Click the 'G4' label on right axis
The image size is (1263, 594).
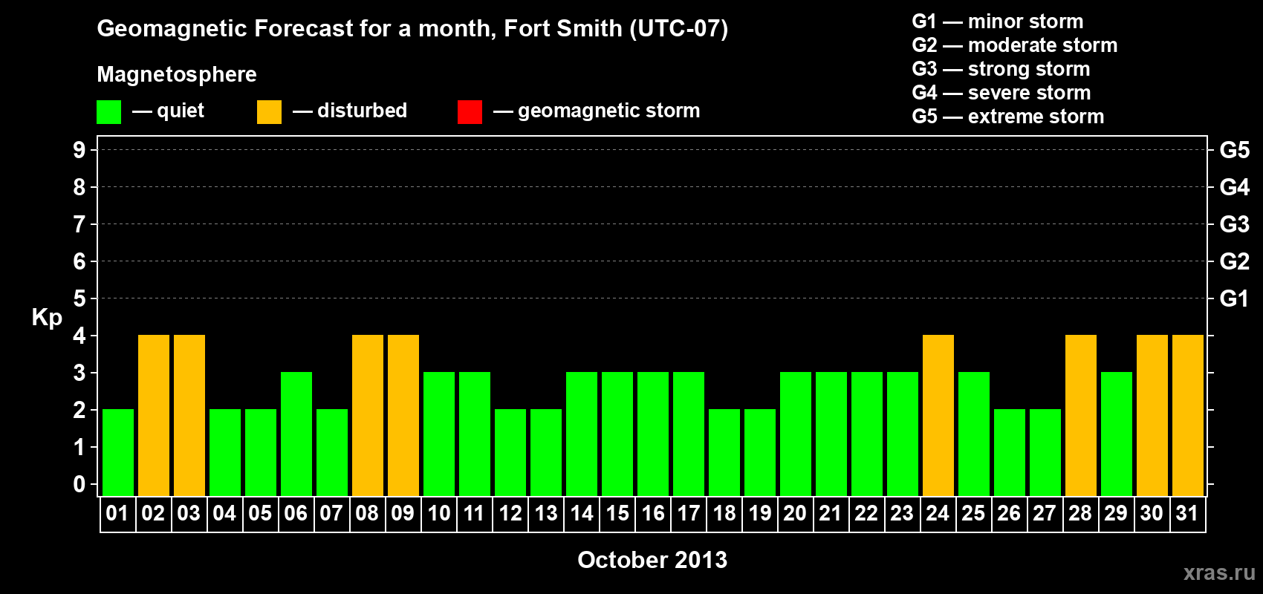pos(1235,188)
